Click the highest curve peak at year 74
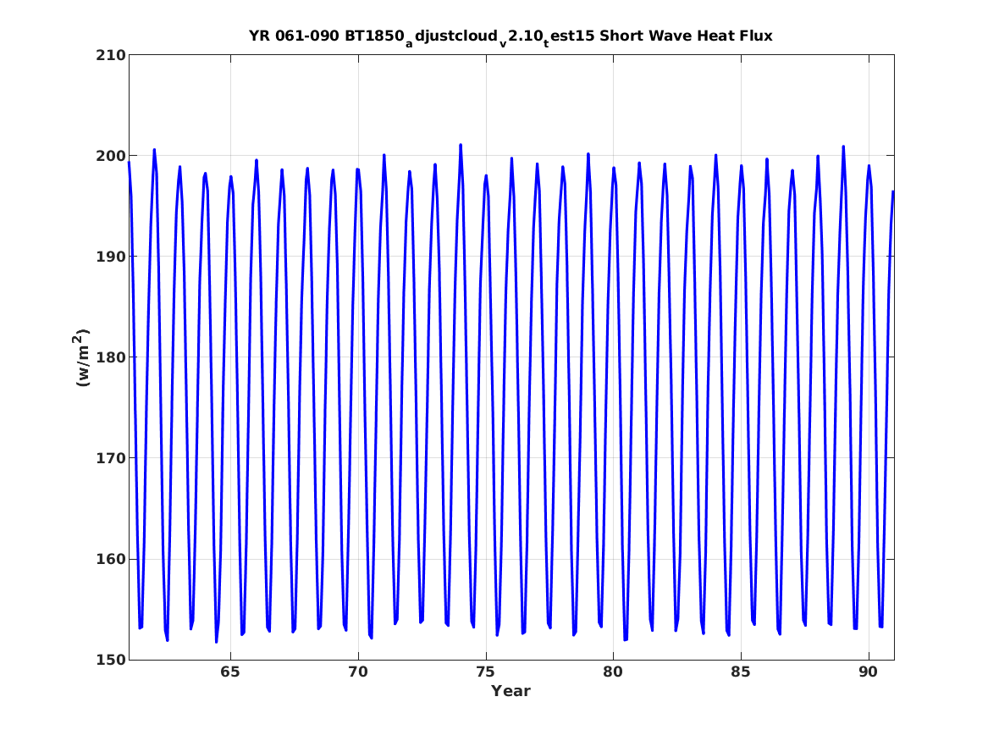This screenshot has width=988, height=741. click(x=461, y=146)
